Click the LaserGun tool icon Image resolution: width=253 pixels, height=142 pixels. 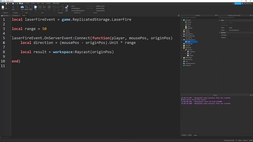click(x=186, y=50)
